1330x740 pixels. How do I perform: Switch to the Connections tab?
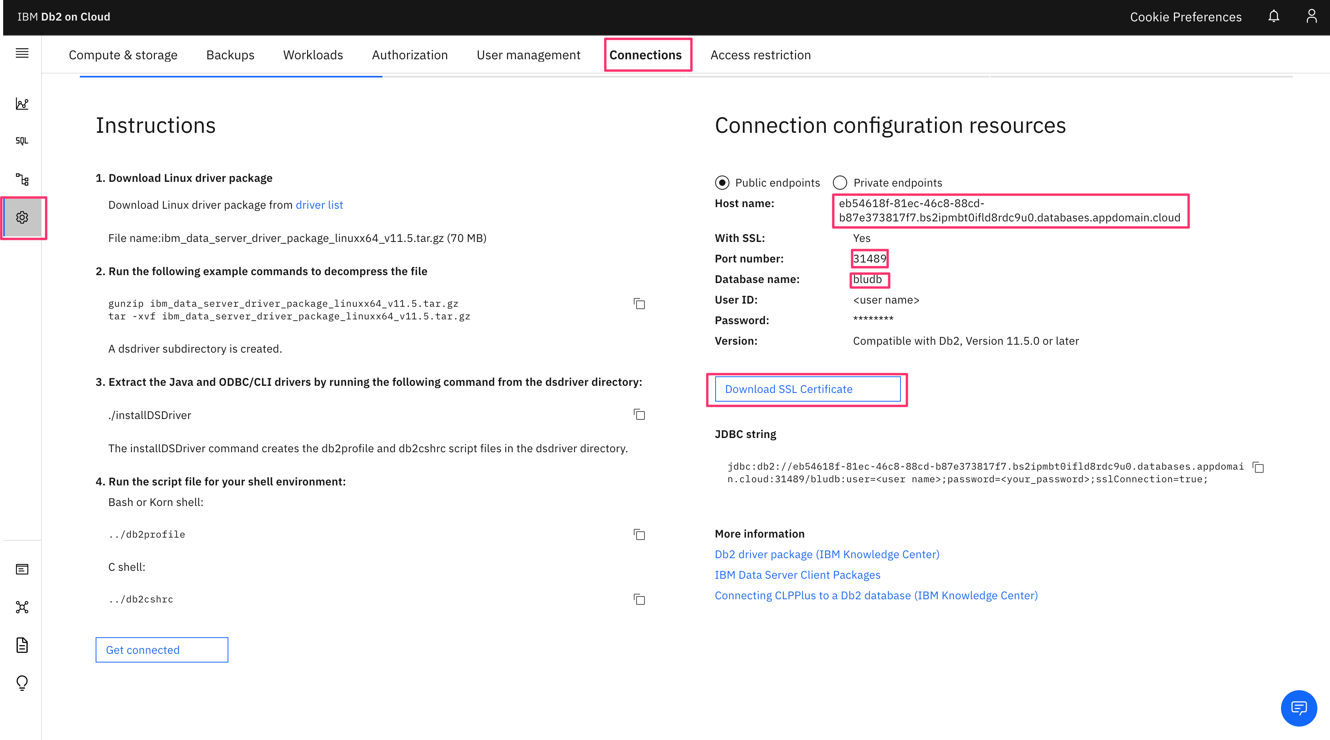pos(645,55)
